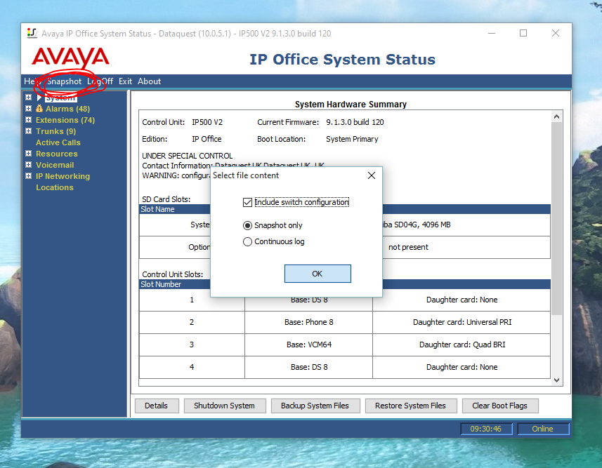The width and height of the screenshot is (602, 468).
Task: Toggle Include switch configuration checkbox
Action: point(247,202)
